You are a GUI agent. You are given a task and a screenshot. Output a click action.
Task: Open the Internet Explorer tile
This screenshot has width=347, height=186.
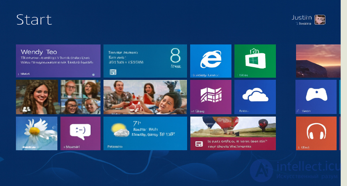pyautogui.click(x=211, y=61)
